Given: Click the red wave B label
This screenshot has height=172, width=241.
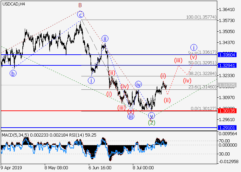Looking at the screenshot, I should [x=80, y=5].
